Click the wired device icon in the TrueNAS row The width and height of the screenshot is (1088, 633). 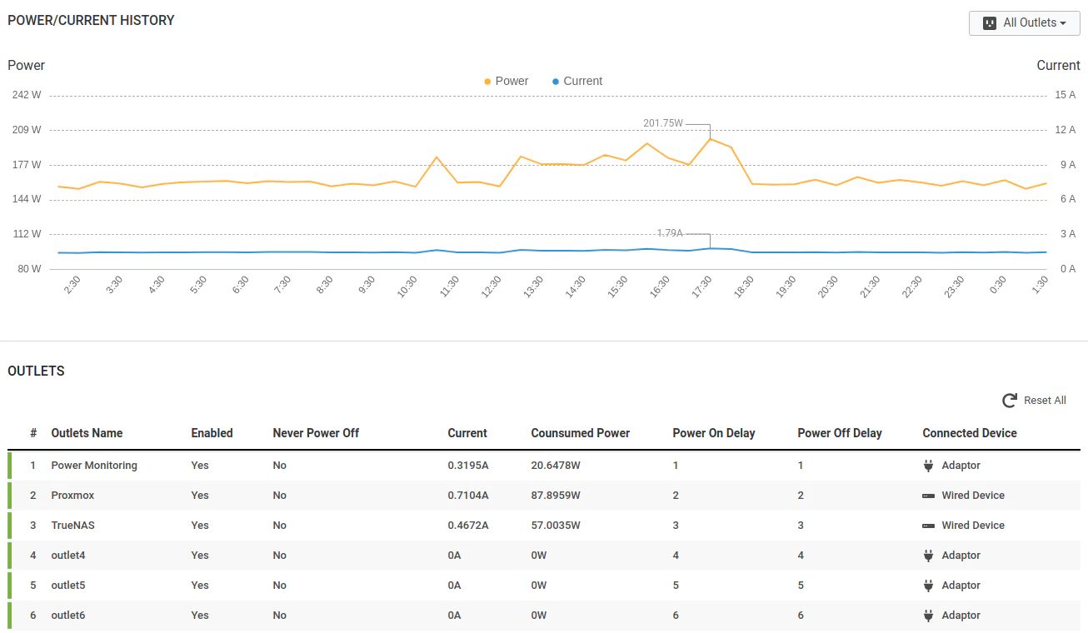tap(928, 526)
